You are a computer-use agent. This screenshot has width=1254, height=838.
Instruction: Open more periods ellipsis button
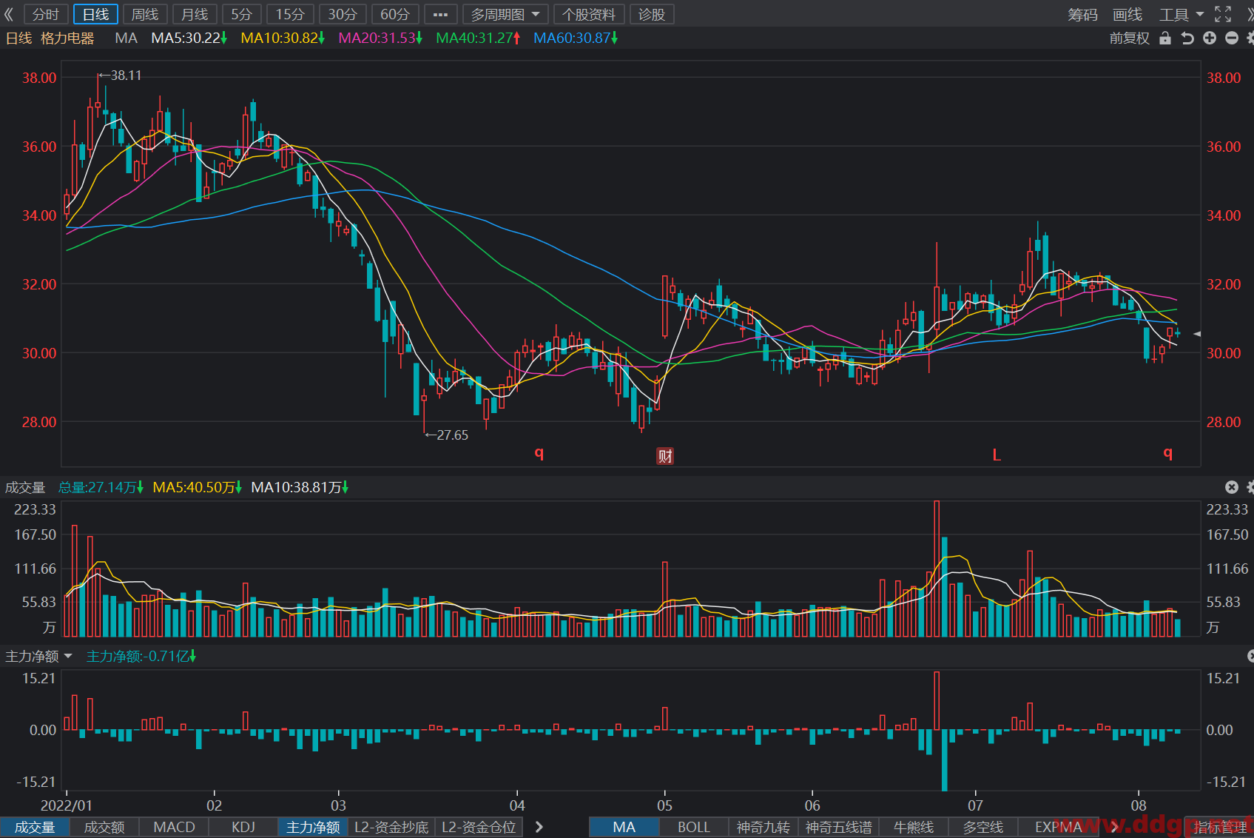[440, 14]
